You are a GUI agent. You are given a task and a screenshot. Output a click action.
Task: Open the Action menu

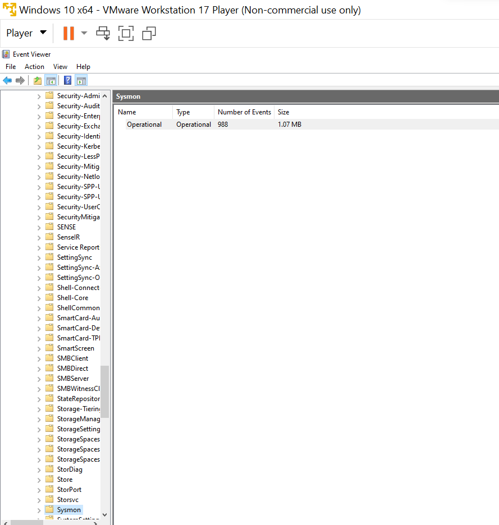34,66
